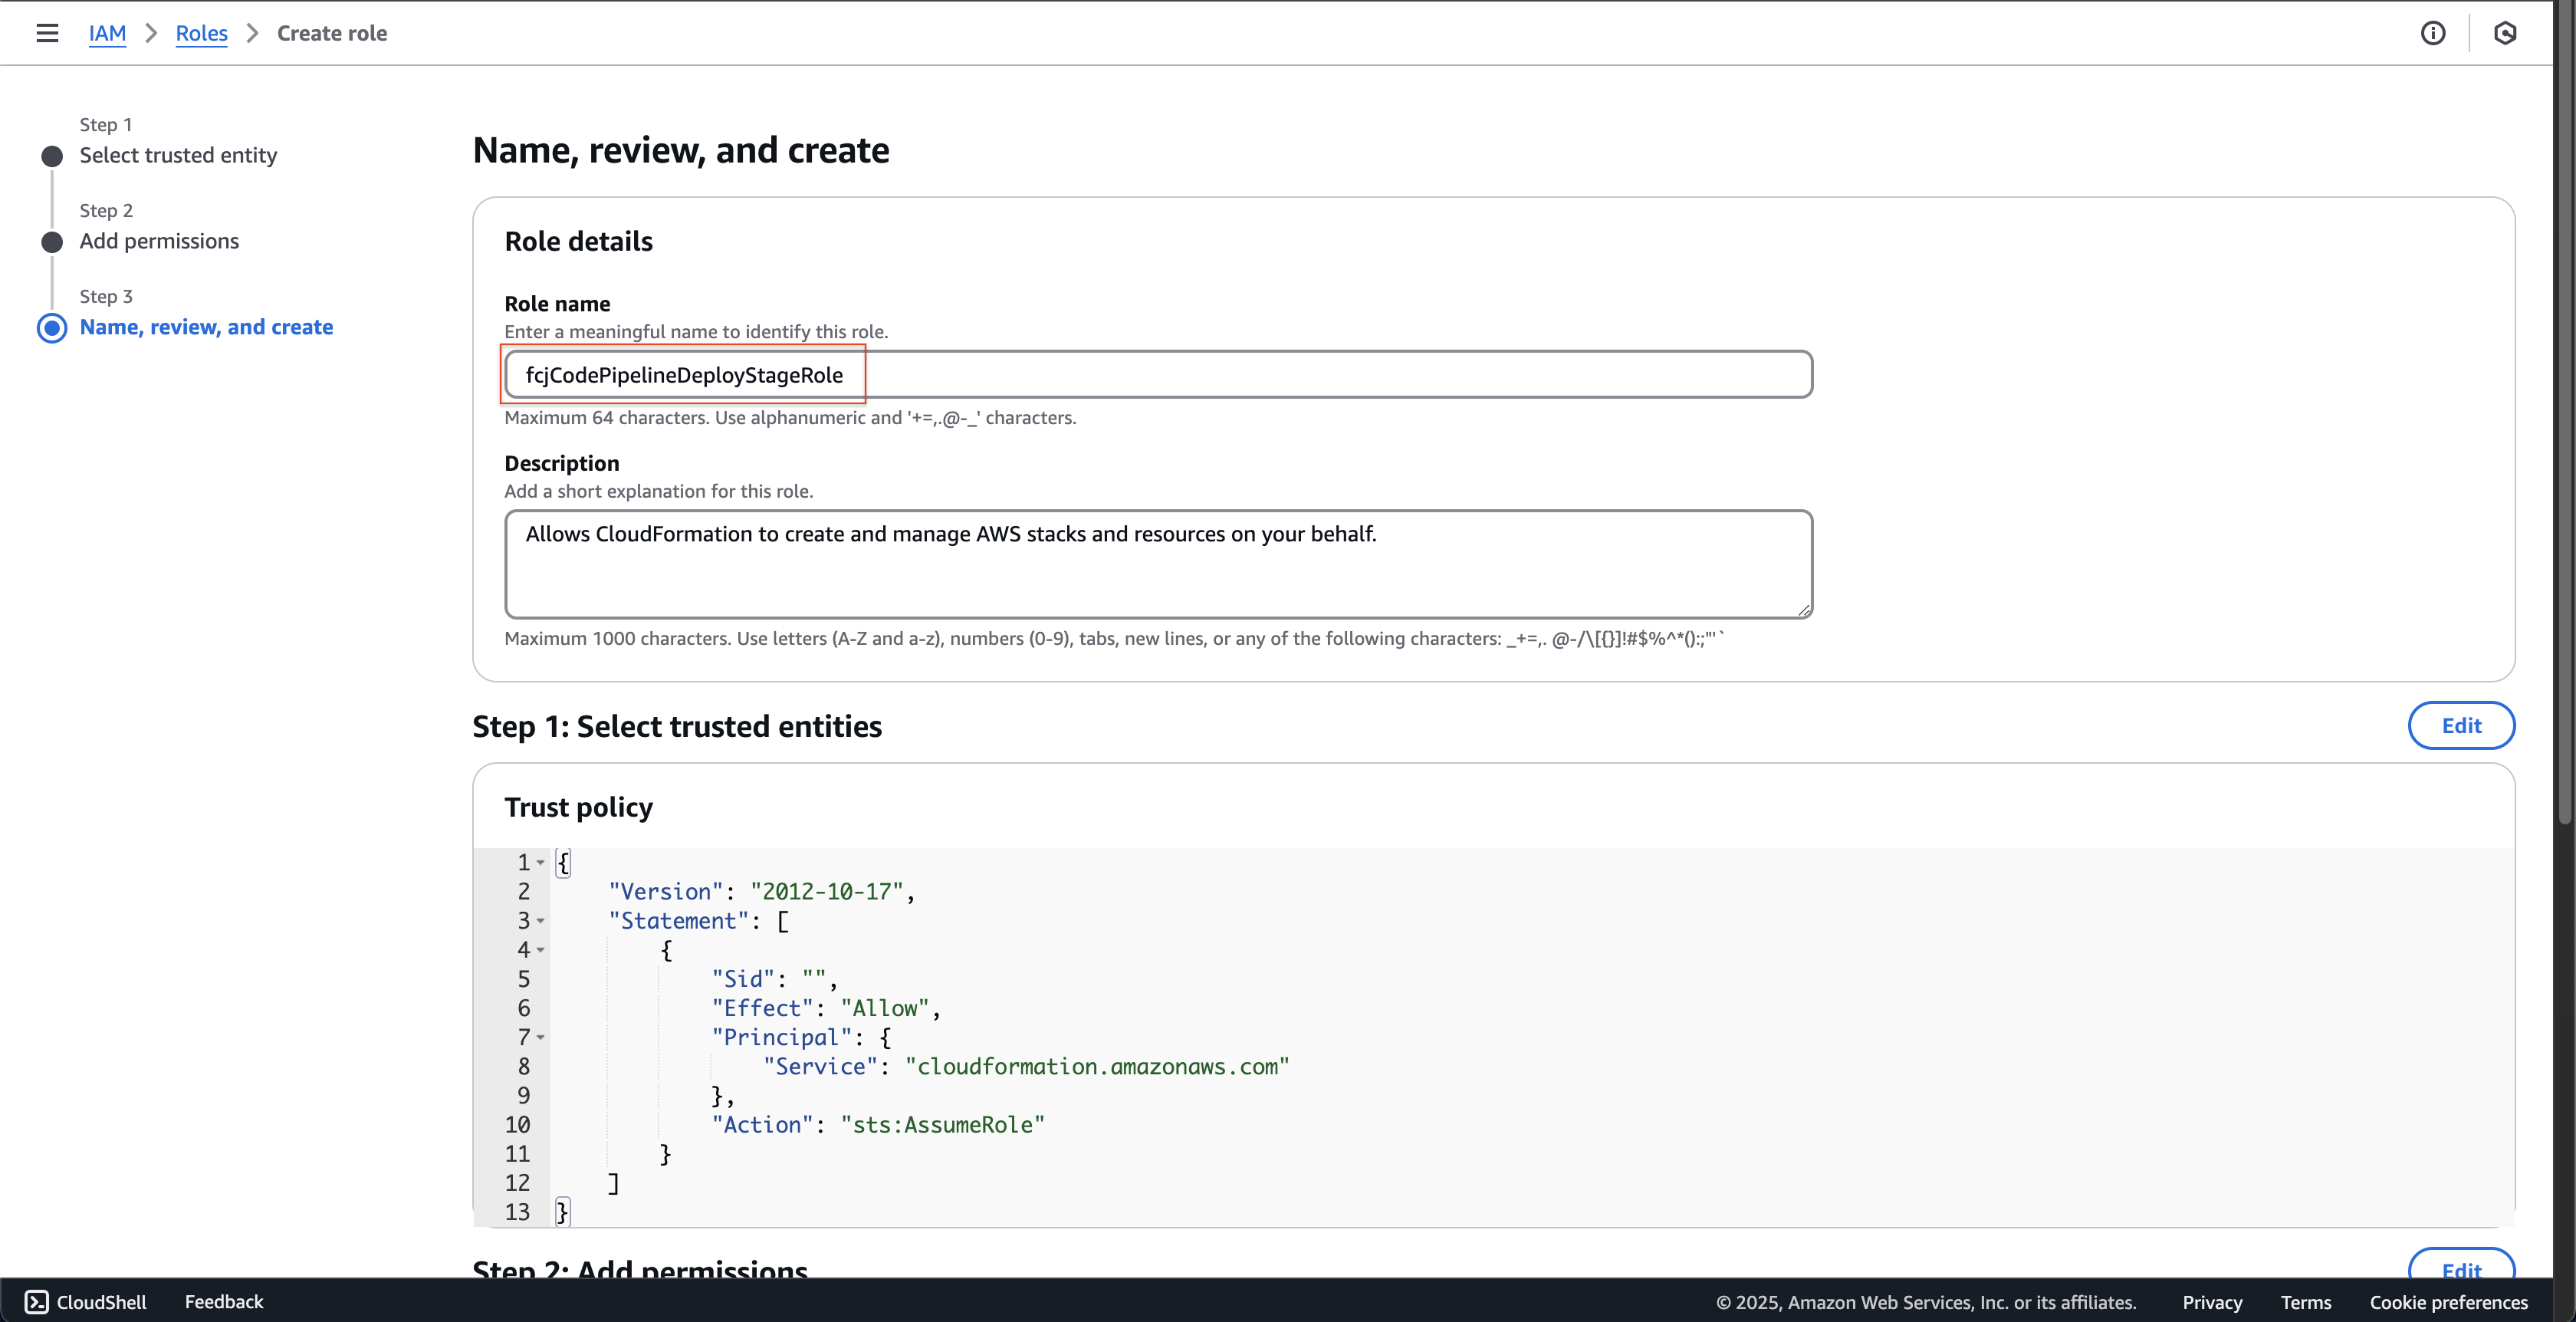Navigate to Roles breadcrumb

201,33
